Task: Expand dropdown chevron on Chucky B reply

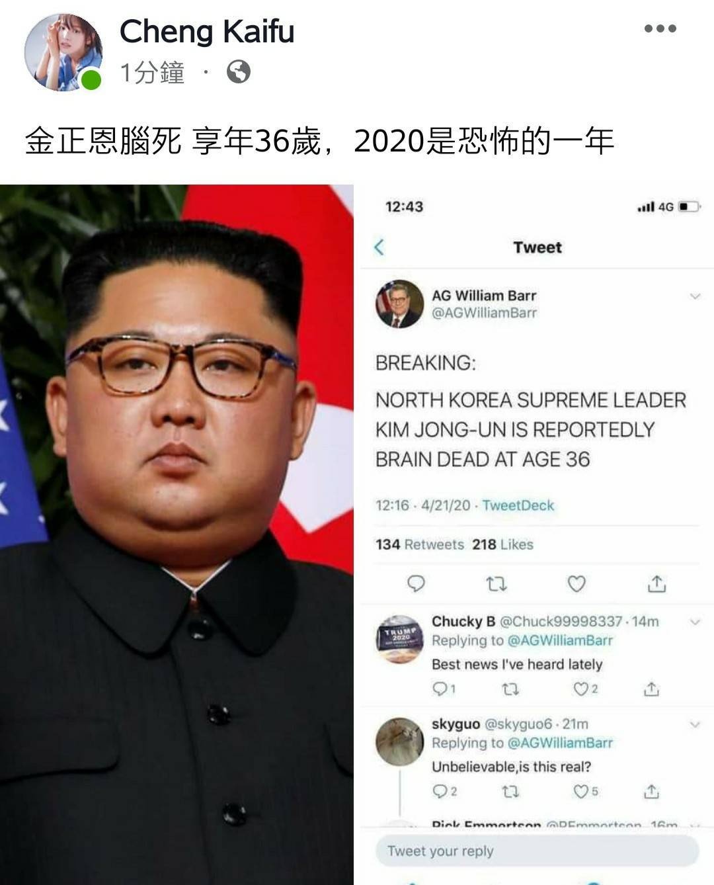Action: point(695,622)
